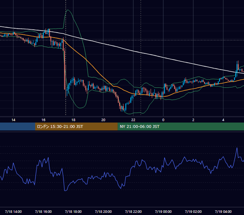Click the London 15:30-21:00 JST session bar
Screen dimensions: 244x215
pos(76,126)
